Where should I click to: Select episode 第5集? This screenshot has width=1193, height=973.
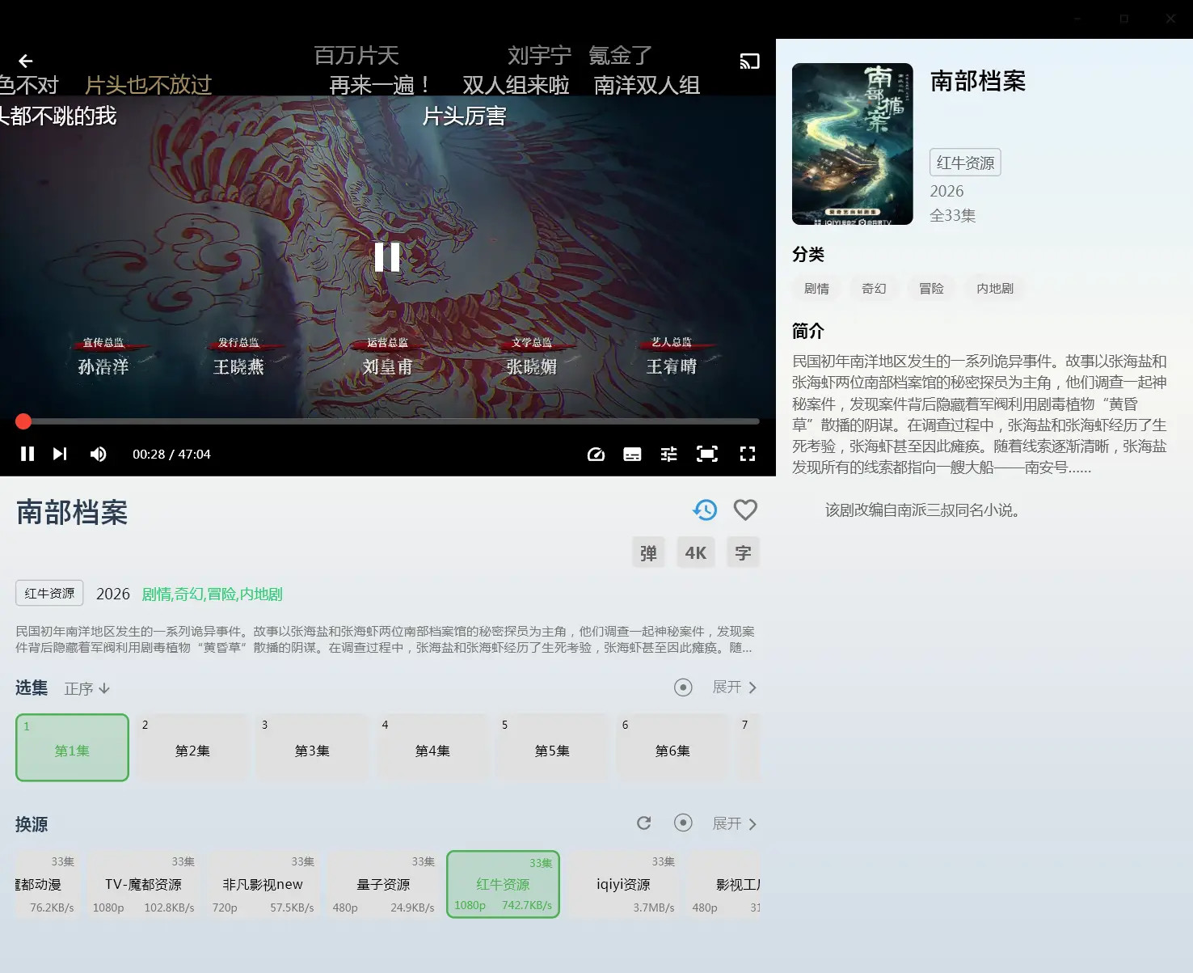[552, 747]
